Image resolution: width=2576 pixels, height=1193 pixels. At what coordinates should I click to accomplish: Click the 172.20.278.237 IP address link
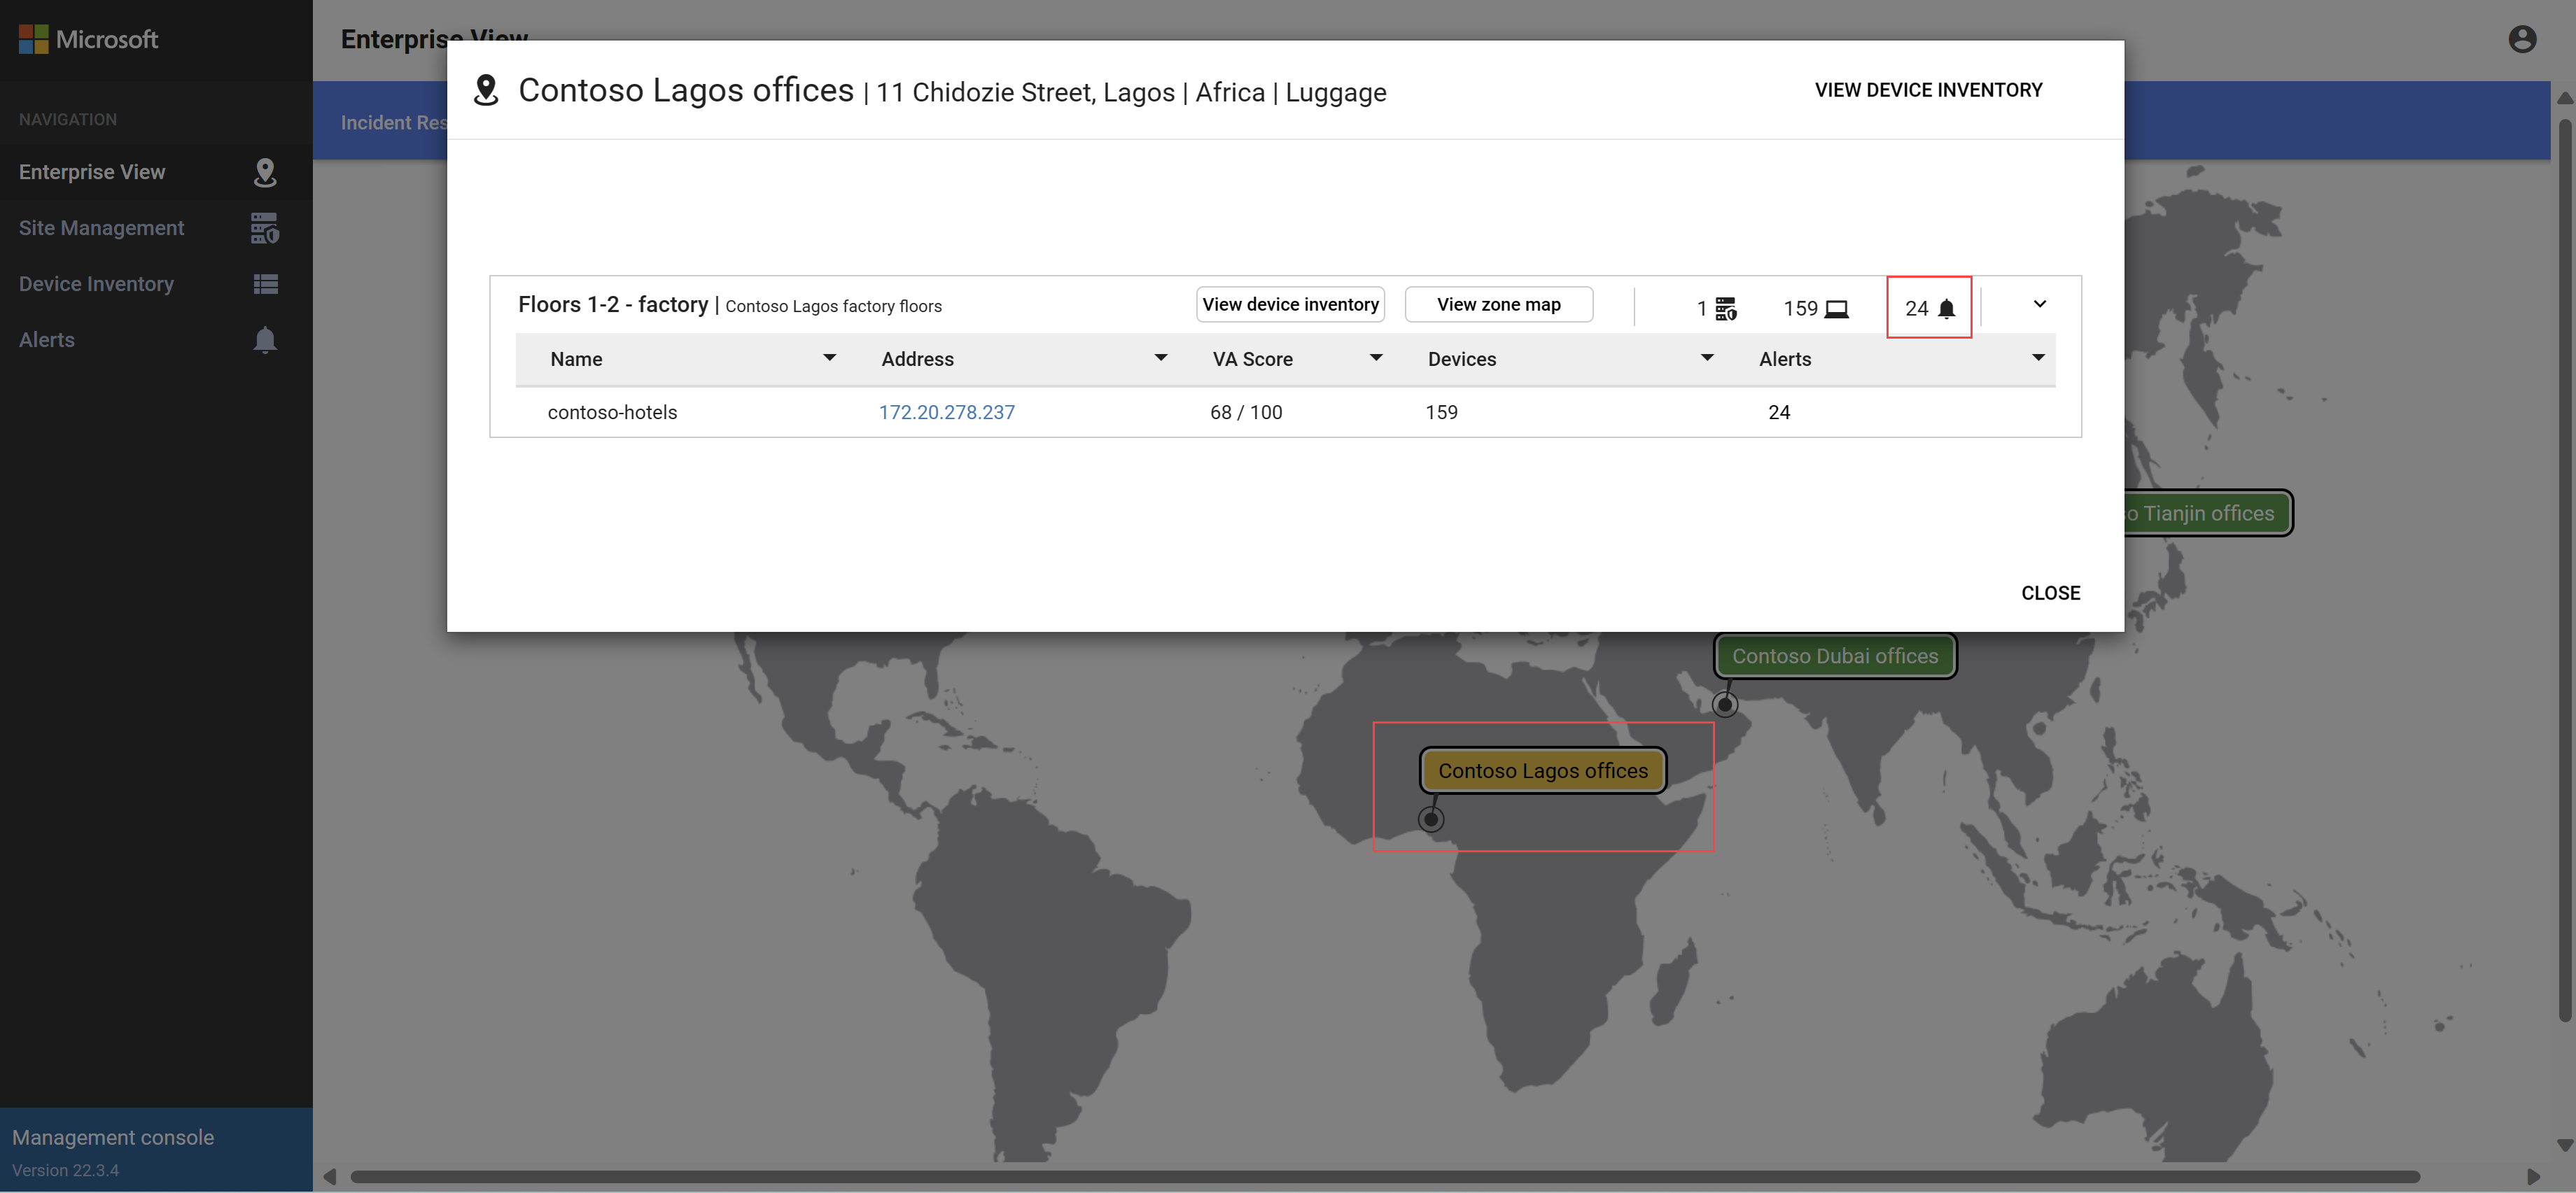[x=946, y=411]
